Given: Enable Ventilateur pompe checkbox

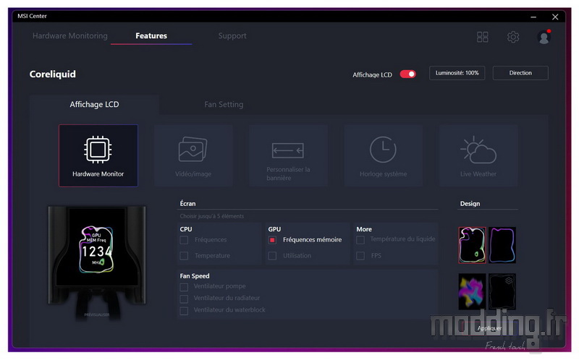Looking at the screenshot, I should [x=184, y=286].
